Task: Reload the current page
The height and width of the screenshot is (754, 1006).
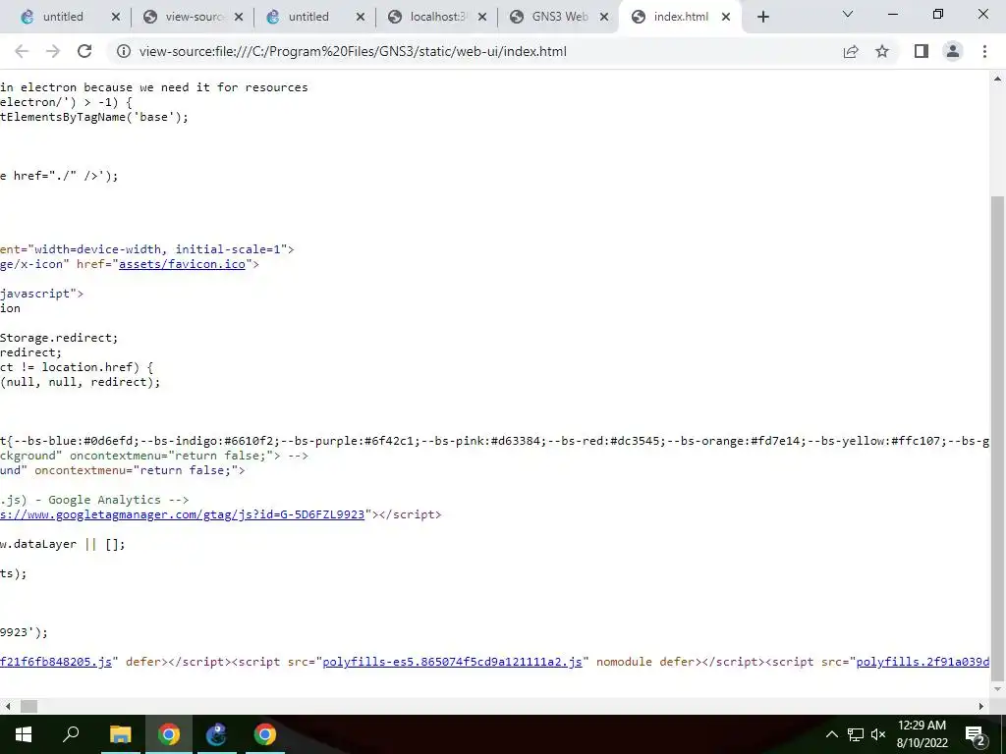Action: point(84,51)
